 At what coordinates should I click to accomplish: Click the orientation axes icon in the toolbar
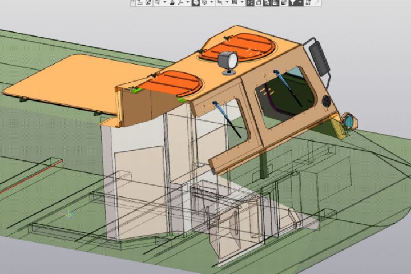coord(180,2)
